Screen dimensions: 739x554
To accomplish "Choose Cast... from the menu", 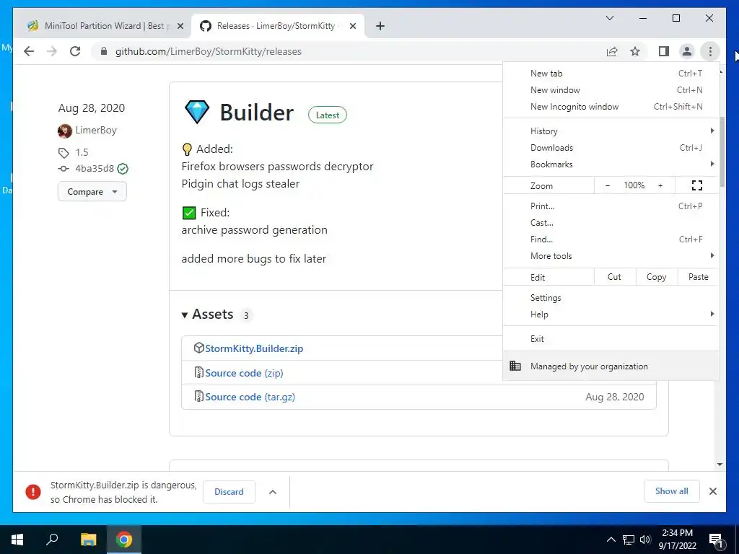I will click(x=611, y=222).
